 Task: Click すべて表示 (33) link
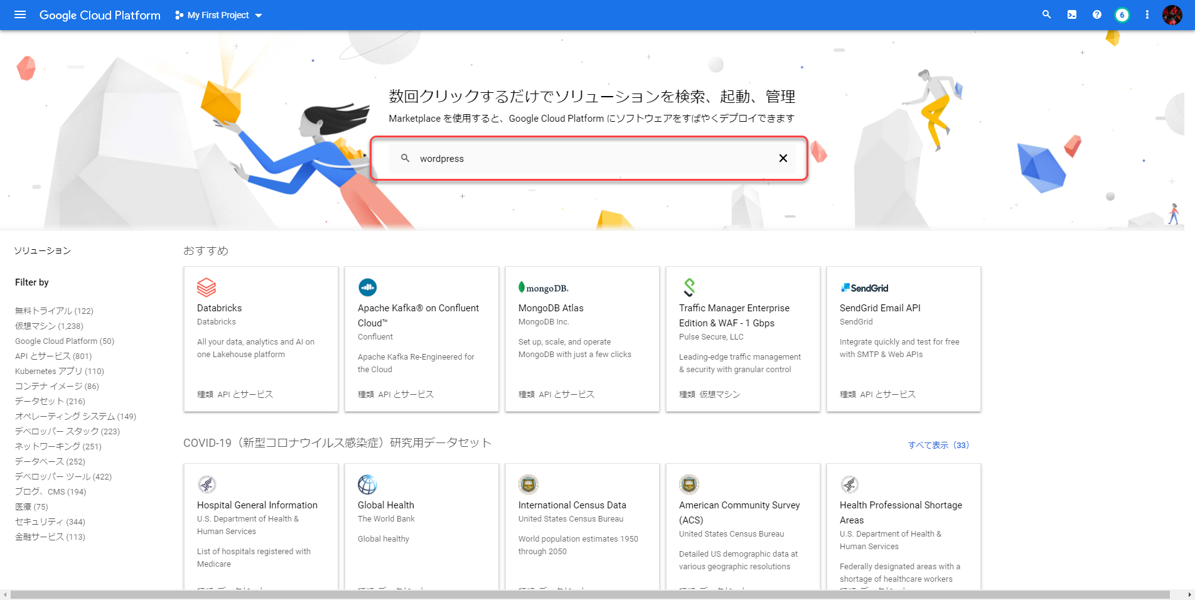pyautogui.click(x=938, y=445)
